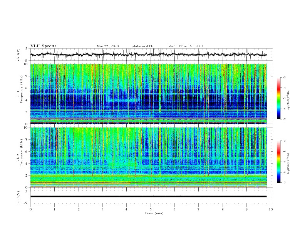Click the "0" tick label on time axis
Image resolution: width=305 pixels, height=235 pixels.
coord(30,209)
